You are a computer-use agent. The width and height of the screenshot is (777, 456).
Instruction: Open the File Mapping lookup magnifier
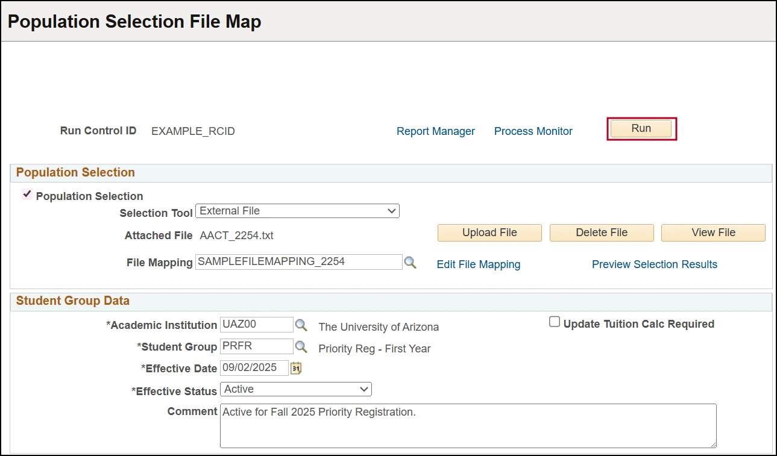411,263
